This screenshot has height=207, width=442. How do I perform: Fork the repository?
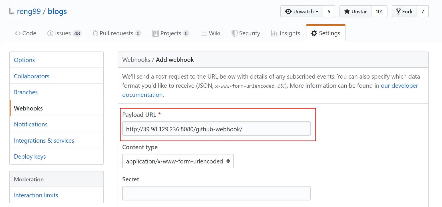[x=405, y=11]
